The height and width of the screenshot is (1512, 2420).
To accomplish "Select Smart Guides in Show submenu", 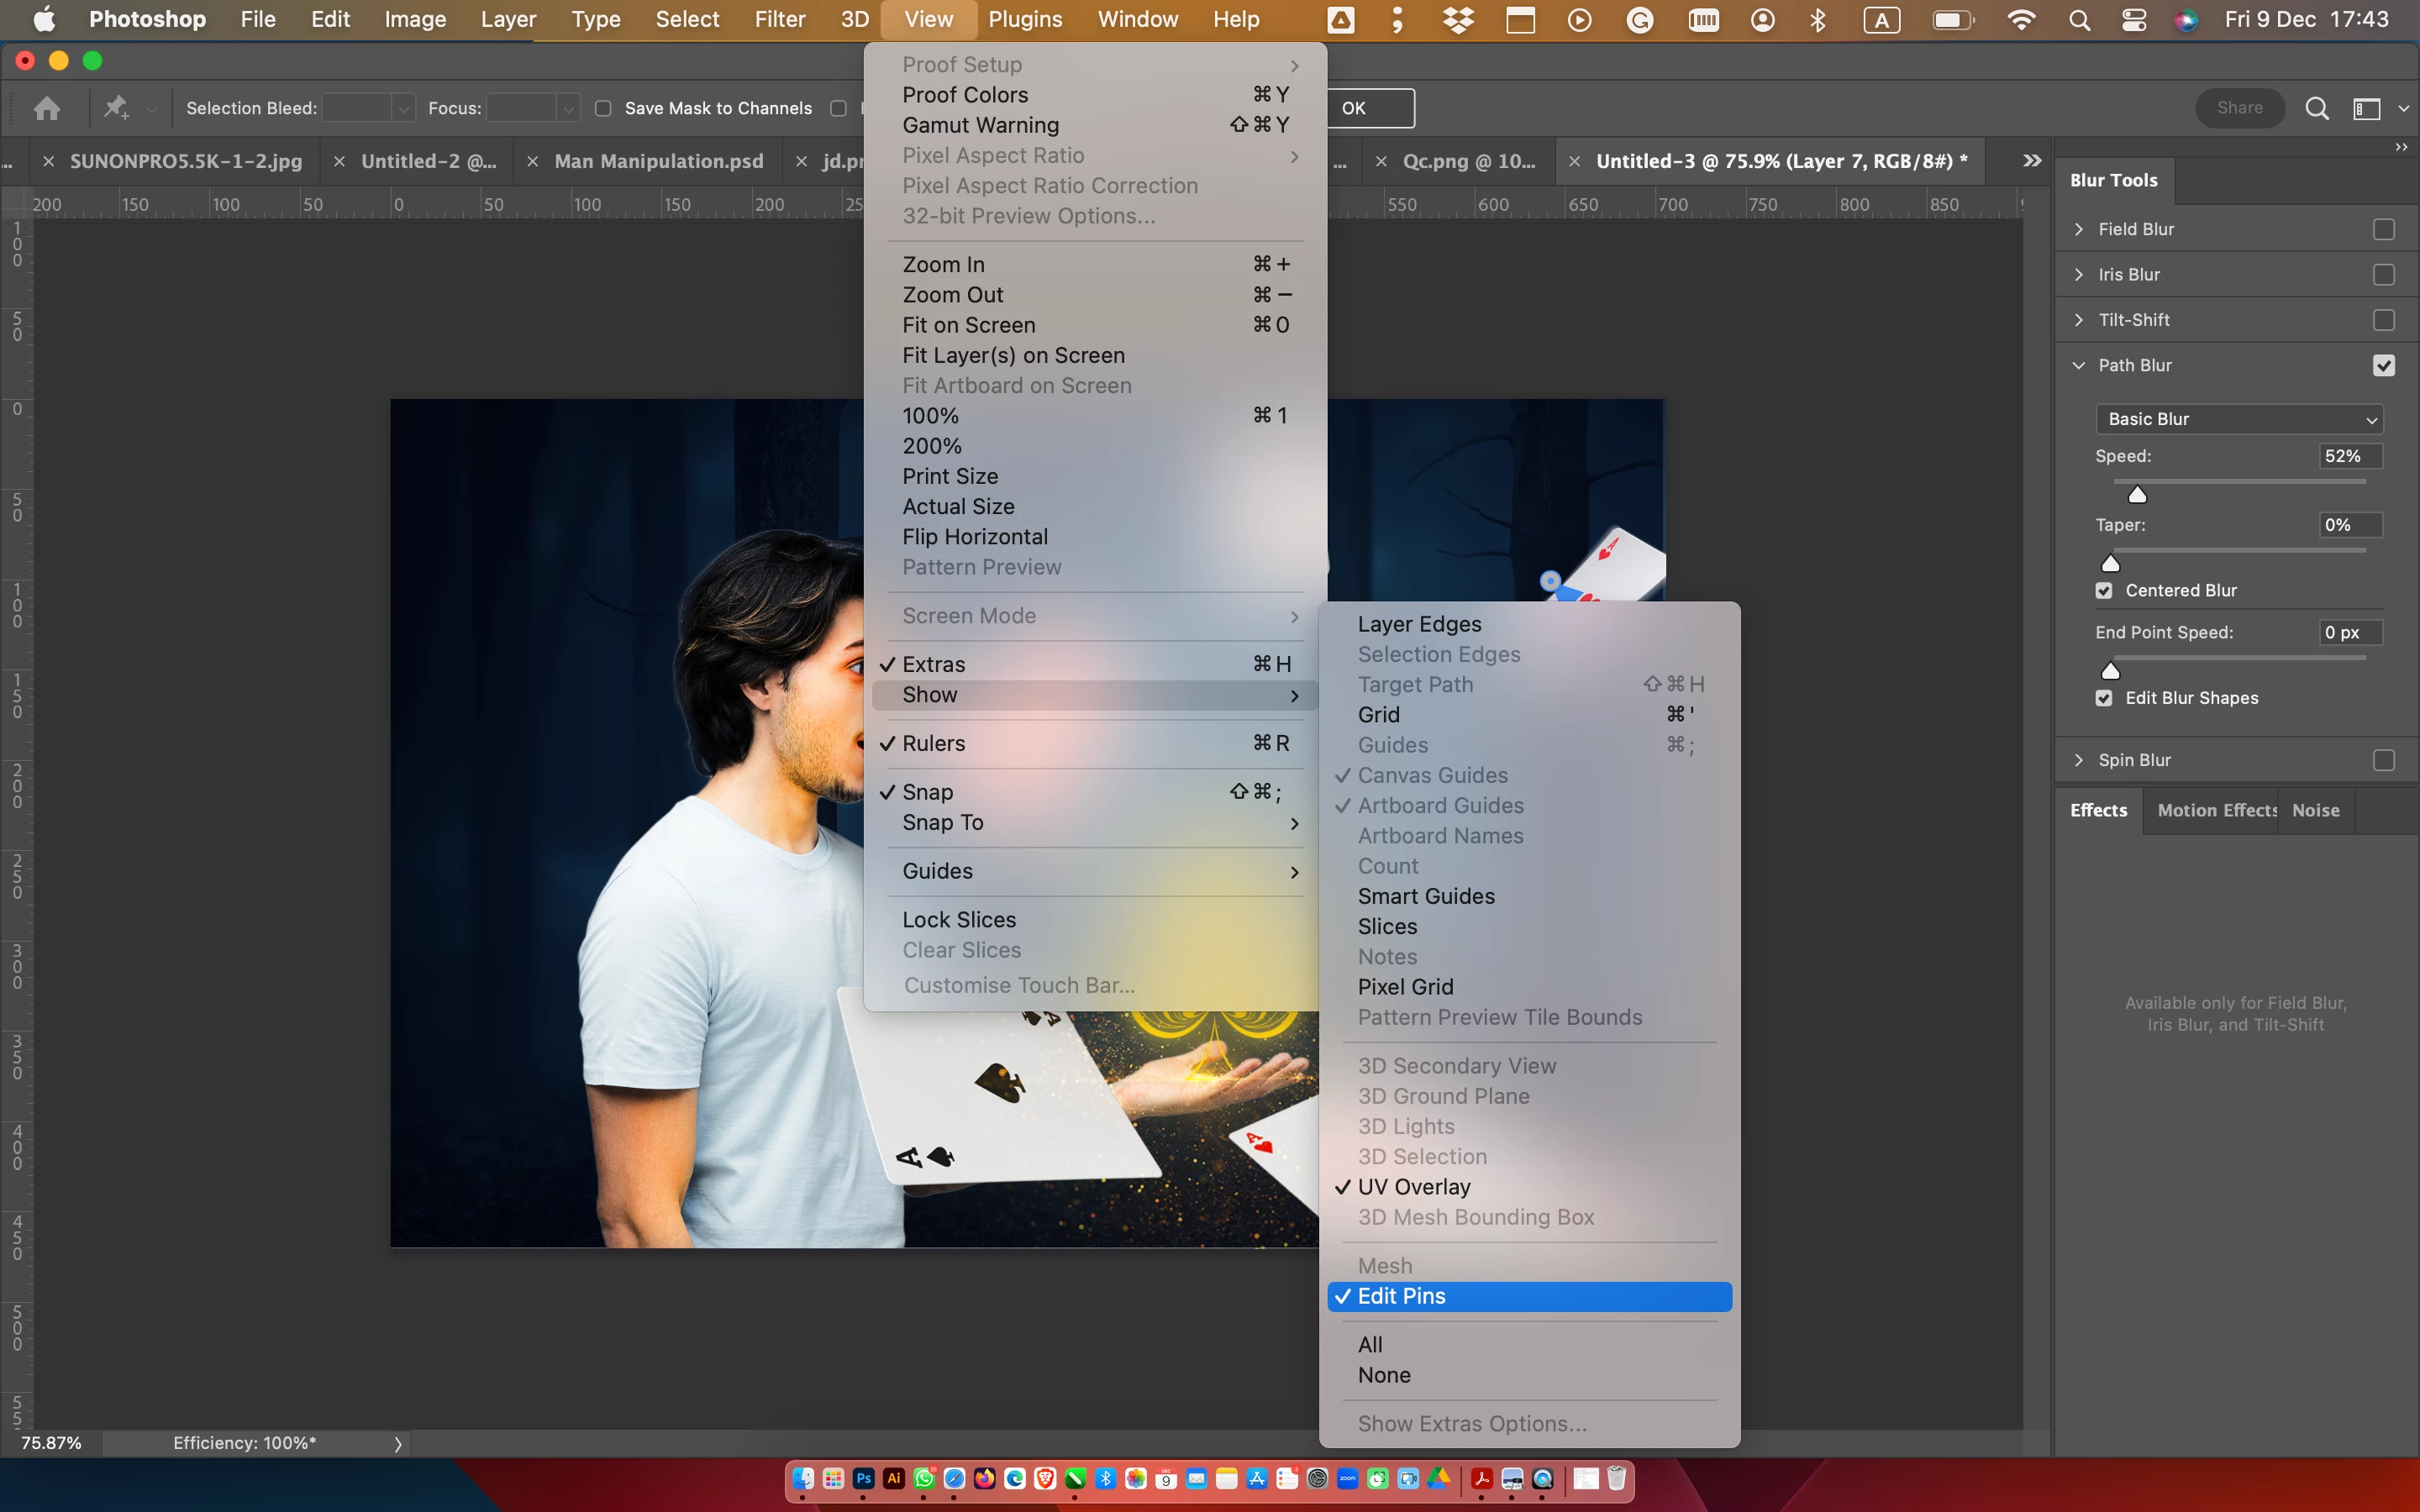I will click(x=1426, y=896).
